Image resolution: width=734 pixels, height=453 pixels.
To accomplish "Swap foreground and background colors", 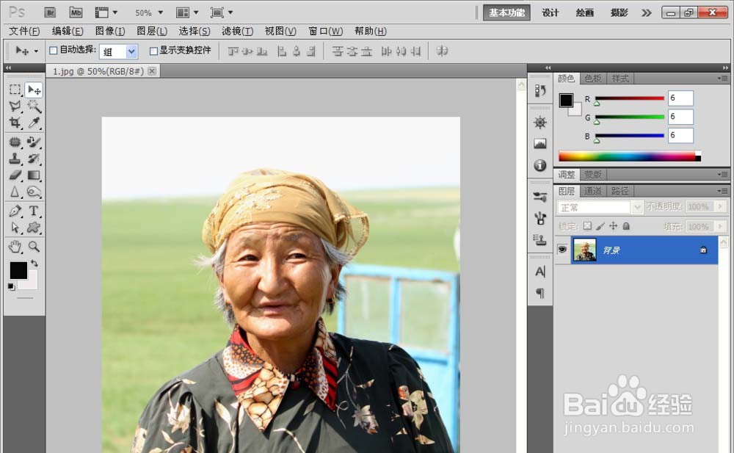I will coord(34,264).
